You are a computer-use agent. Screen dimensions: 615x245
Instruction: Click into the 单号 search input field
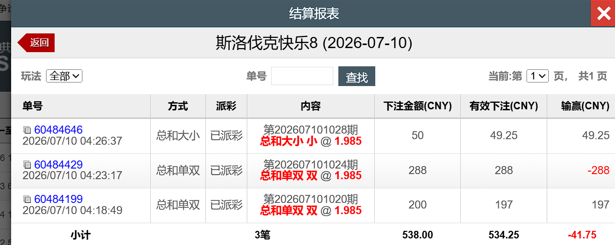pos(302,76)
